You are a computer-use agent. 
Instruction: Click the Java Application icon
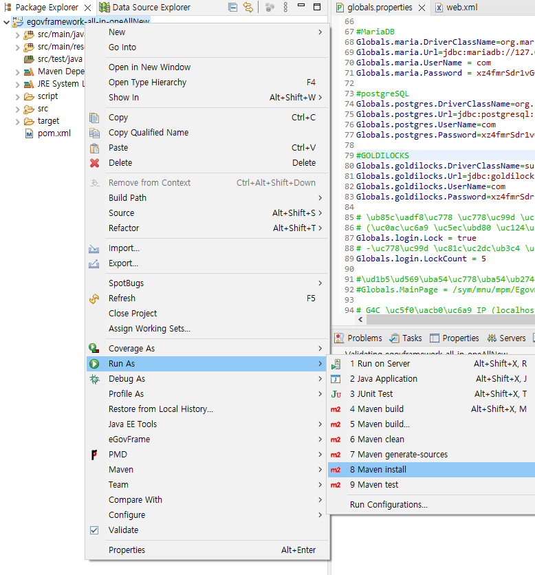click(x=336, y=379)
